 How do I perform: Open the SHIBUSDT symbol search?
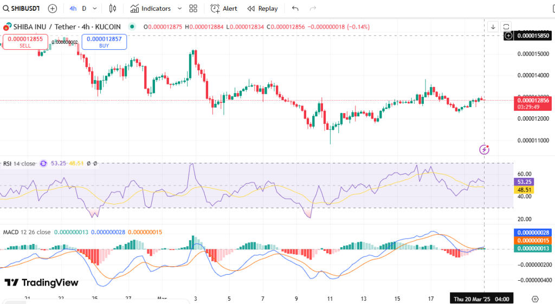[x=21, y=9]
